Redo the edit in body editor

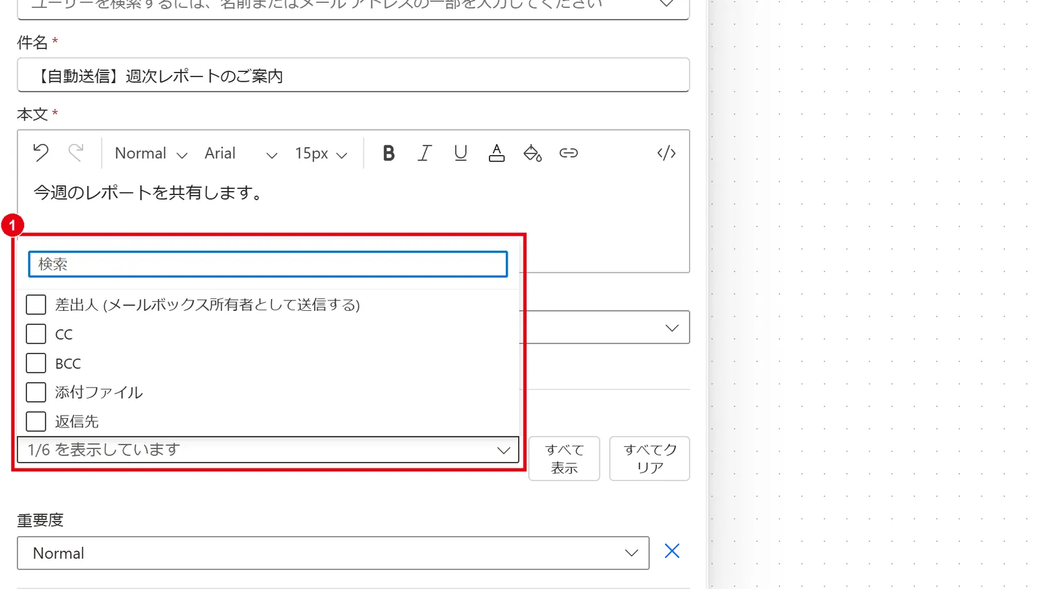76,153
